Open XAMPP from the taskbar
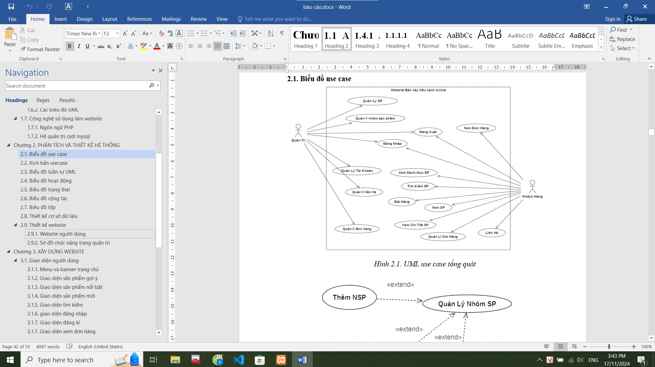 pos(281,359)
